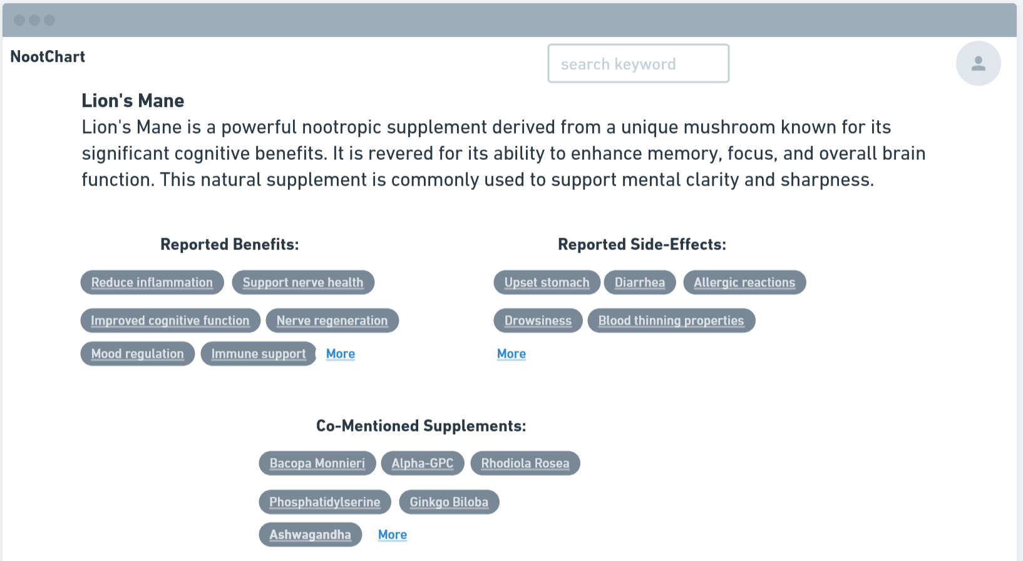This screenshot has height=561, width=1023.
Task: Open the Support nerve health tag
Action: (x=303, y=282)
